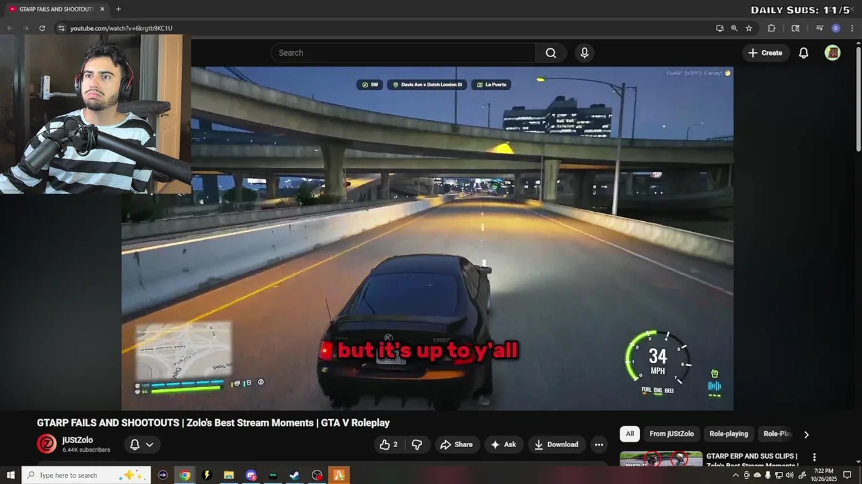Image resolution: width=862 pixels, height=484 pixels.
Task: Show next filter chips with arrow
Action: pos(806,434)
